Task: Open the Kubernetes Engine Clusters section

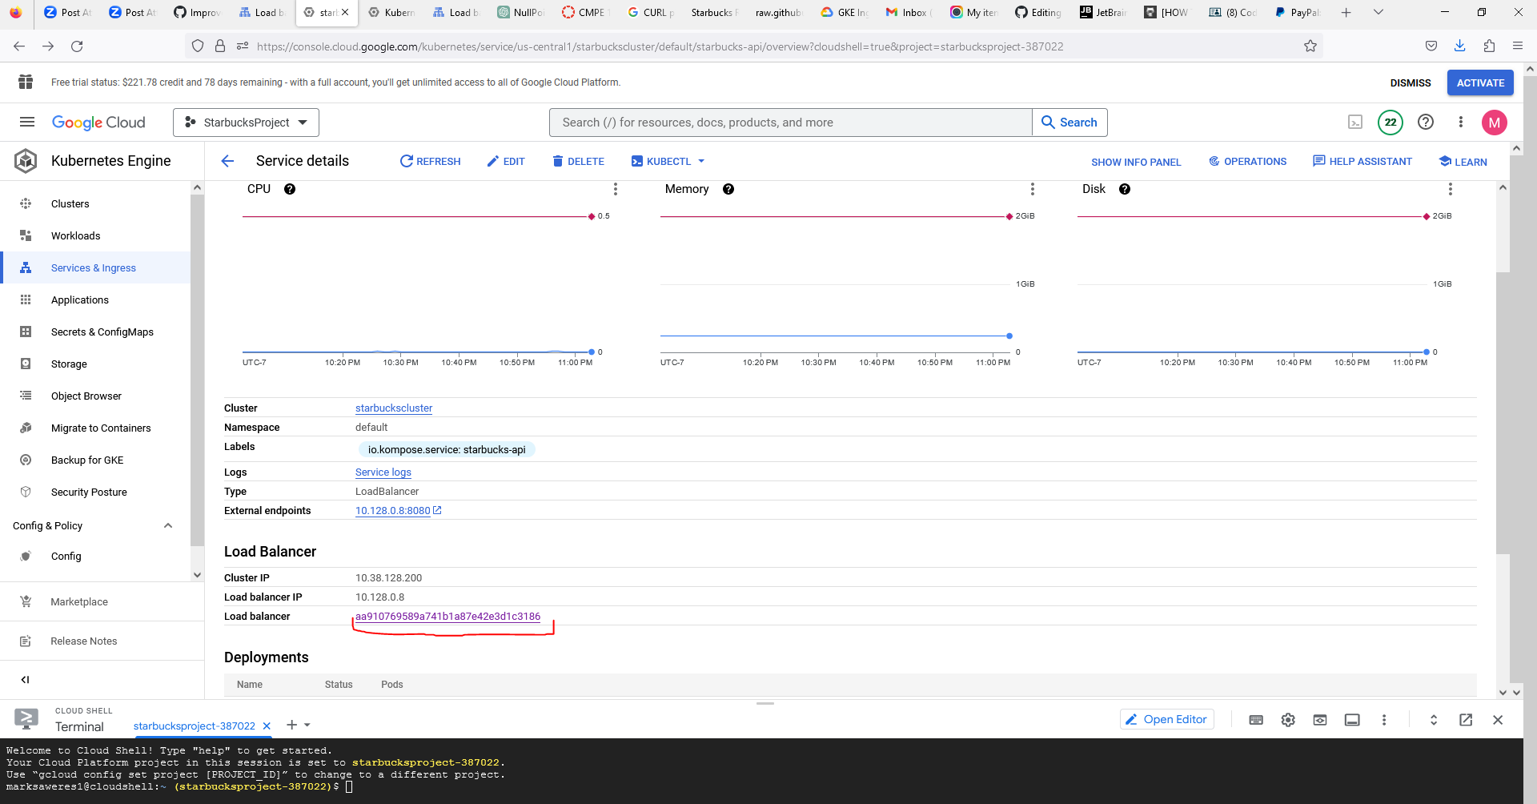Action: (70, 203)
